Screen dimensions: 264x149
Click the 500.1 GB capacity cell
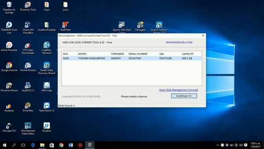pyautogui.click(x=187, y=58)
